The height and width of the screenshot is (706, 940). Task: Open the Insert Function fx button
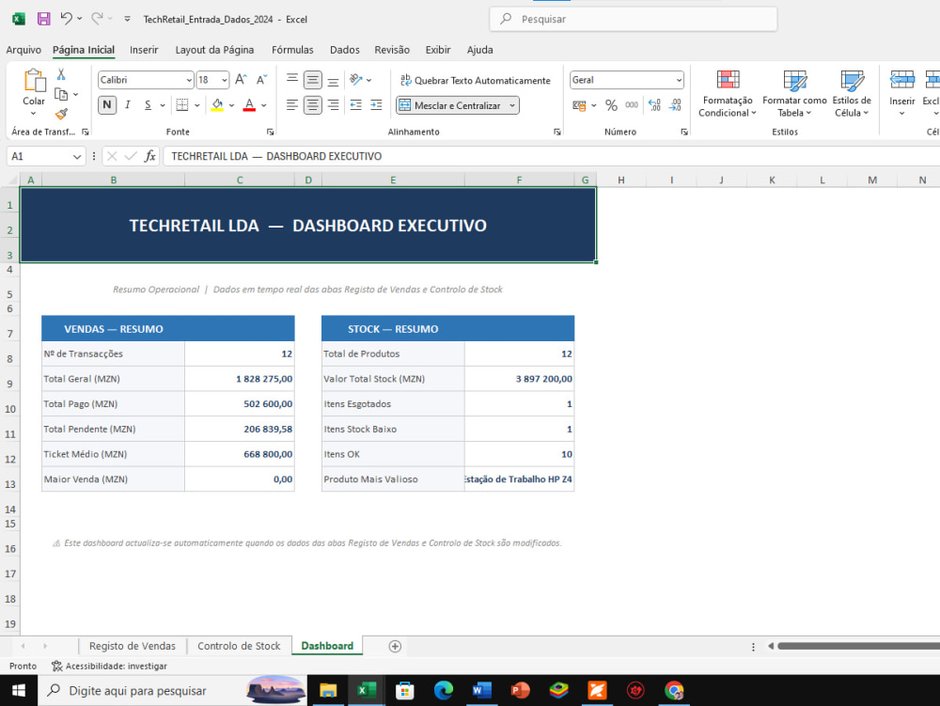(149, 156)
